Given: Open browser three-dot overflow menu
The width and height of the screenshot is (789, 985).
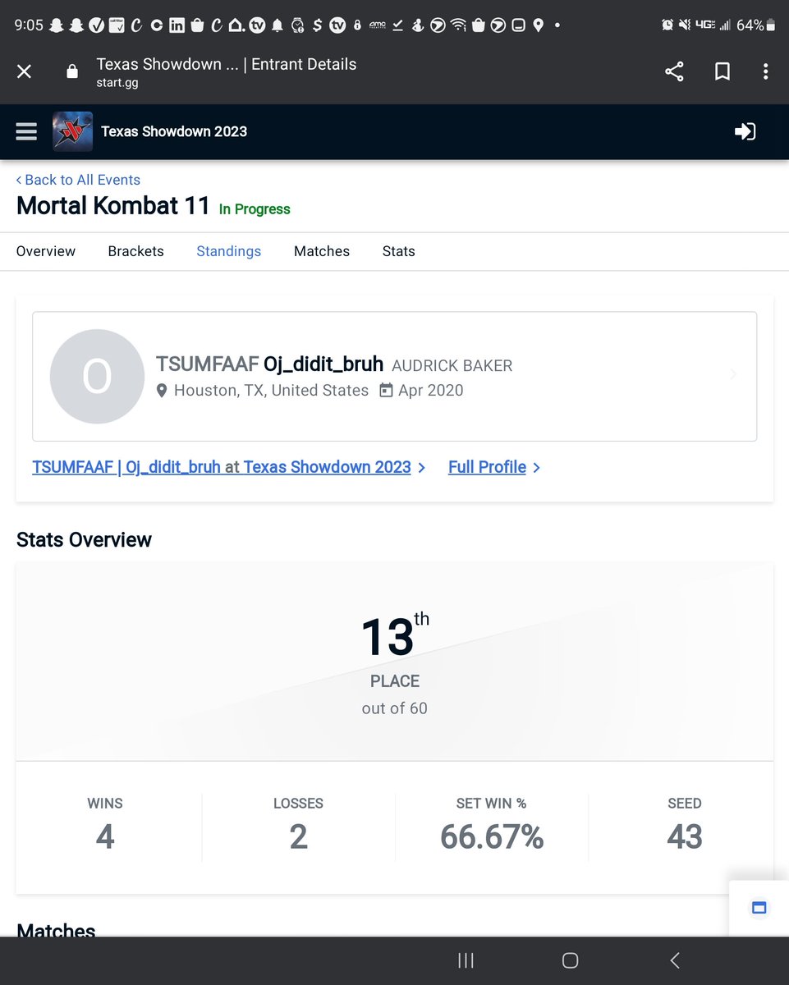Looking at the screenshot, I should tap(765, 72).
